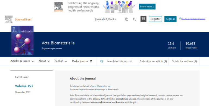209x106 pixels.
Task: Click the Order journal link
Action: [x=82, y=61]
